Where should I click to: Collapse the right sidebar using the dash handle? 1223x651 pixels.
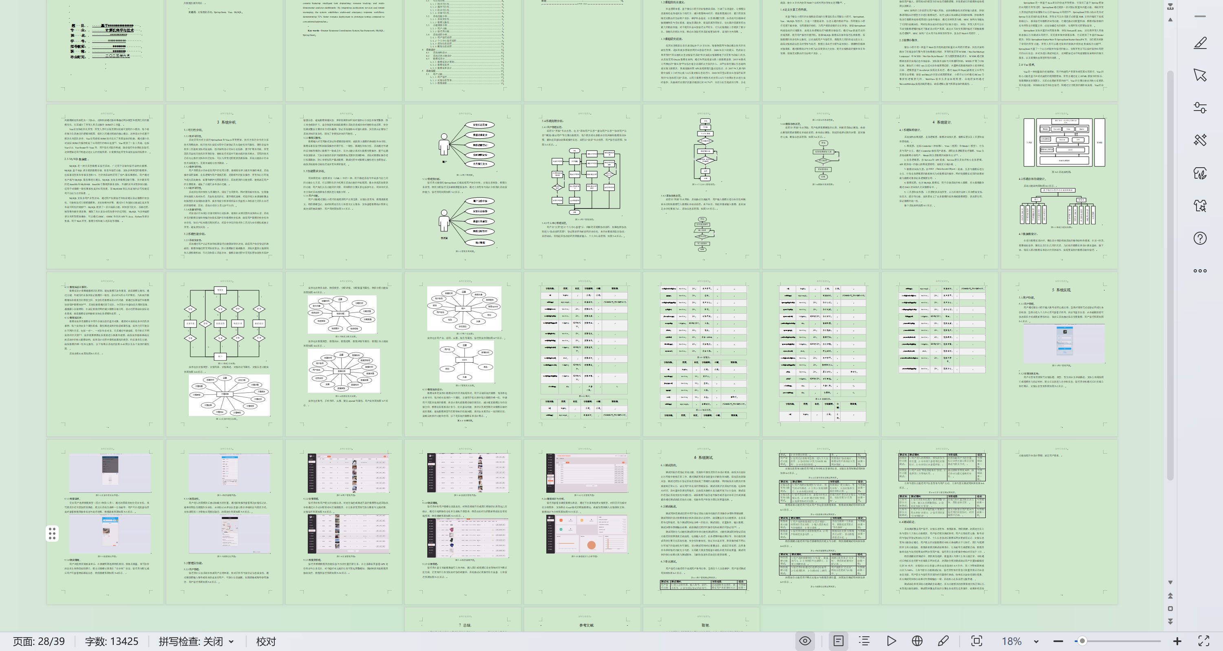tap(1200, 16)
